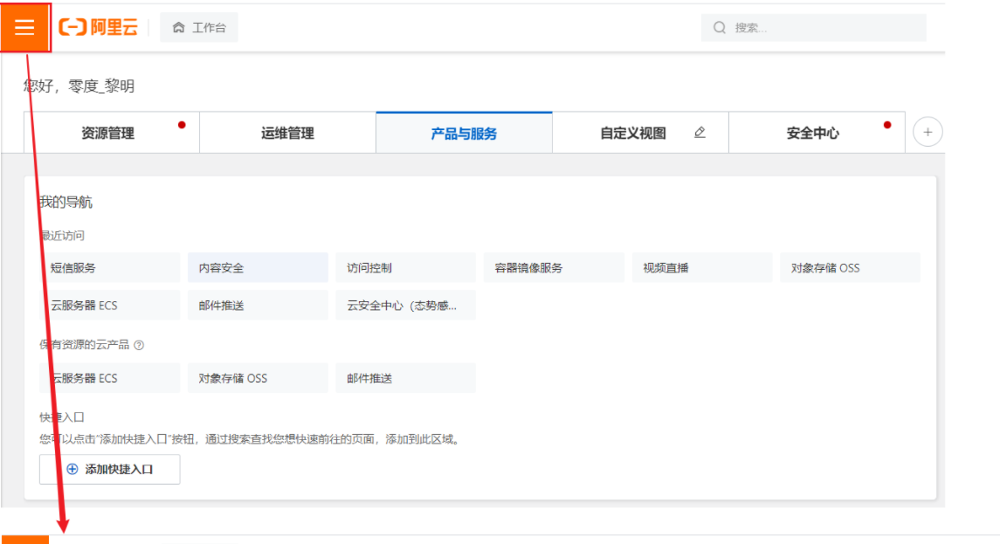Switch to 运维管理 tab
The width and height of the screenshot is (1000, 544).
287,133
